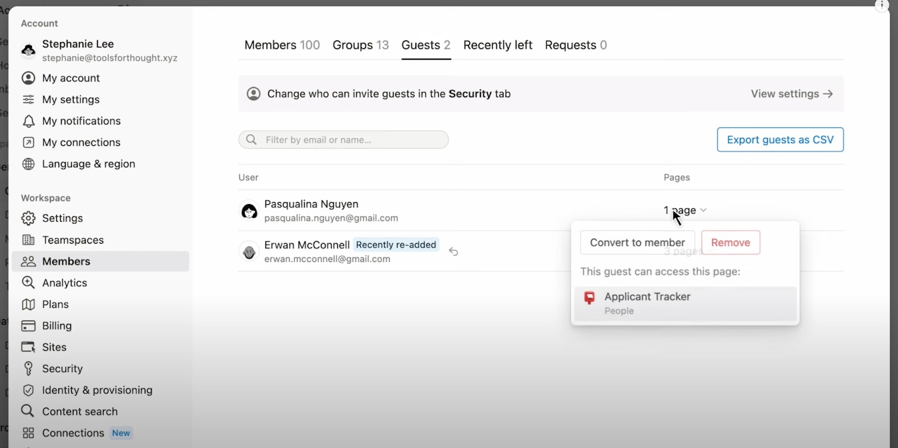
Task: Open My account via its person icon
Action: tap(29, 78)
